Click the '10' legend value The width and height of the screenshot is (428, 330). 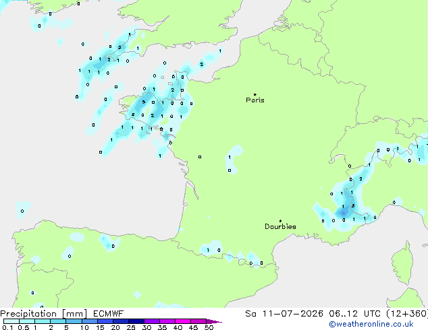[x=84, y=327]
